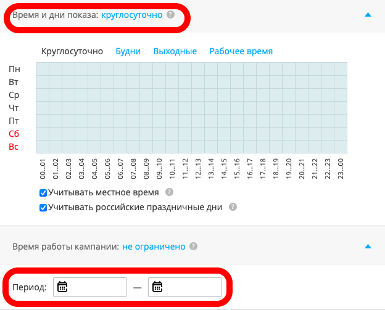Open calendar icon in period start field

coord(62,287)
